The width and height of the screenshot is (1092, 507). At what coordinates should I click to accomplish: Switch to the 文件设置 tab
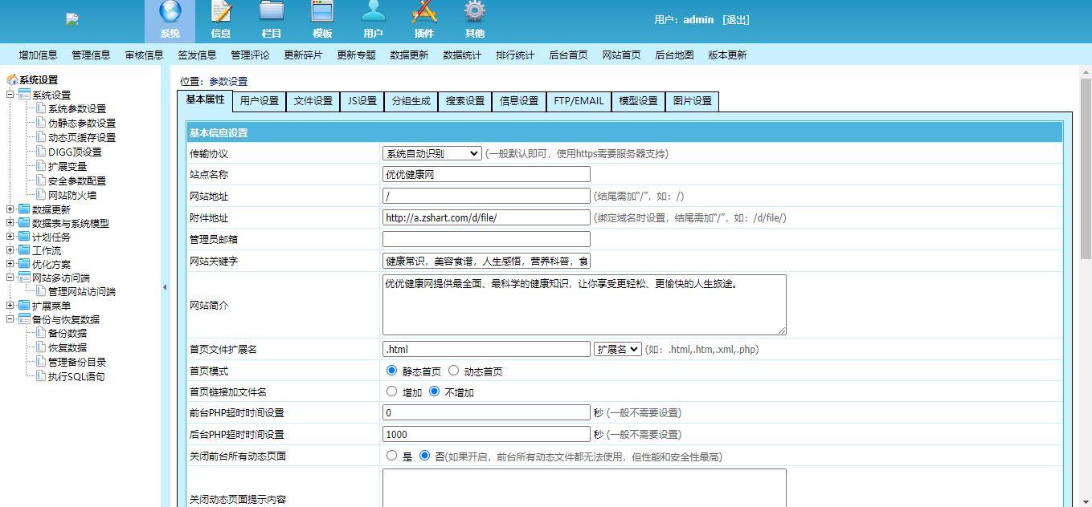pyautogui.click(x=313, y=101)
